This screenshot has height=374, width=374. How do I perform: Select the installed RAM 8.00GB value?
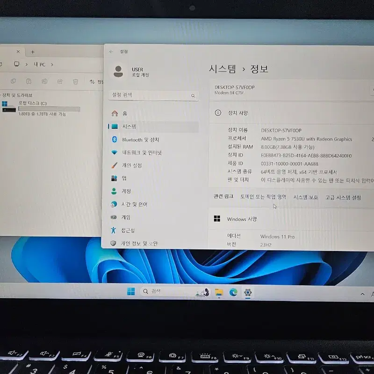pyautogui.click(x=288, y=147)
